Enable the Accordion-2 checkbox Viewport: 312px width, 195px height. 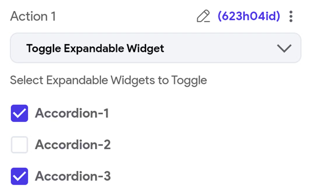click(19, 145)
